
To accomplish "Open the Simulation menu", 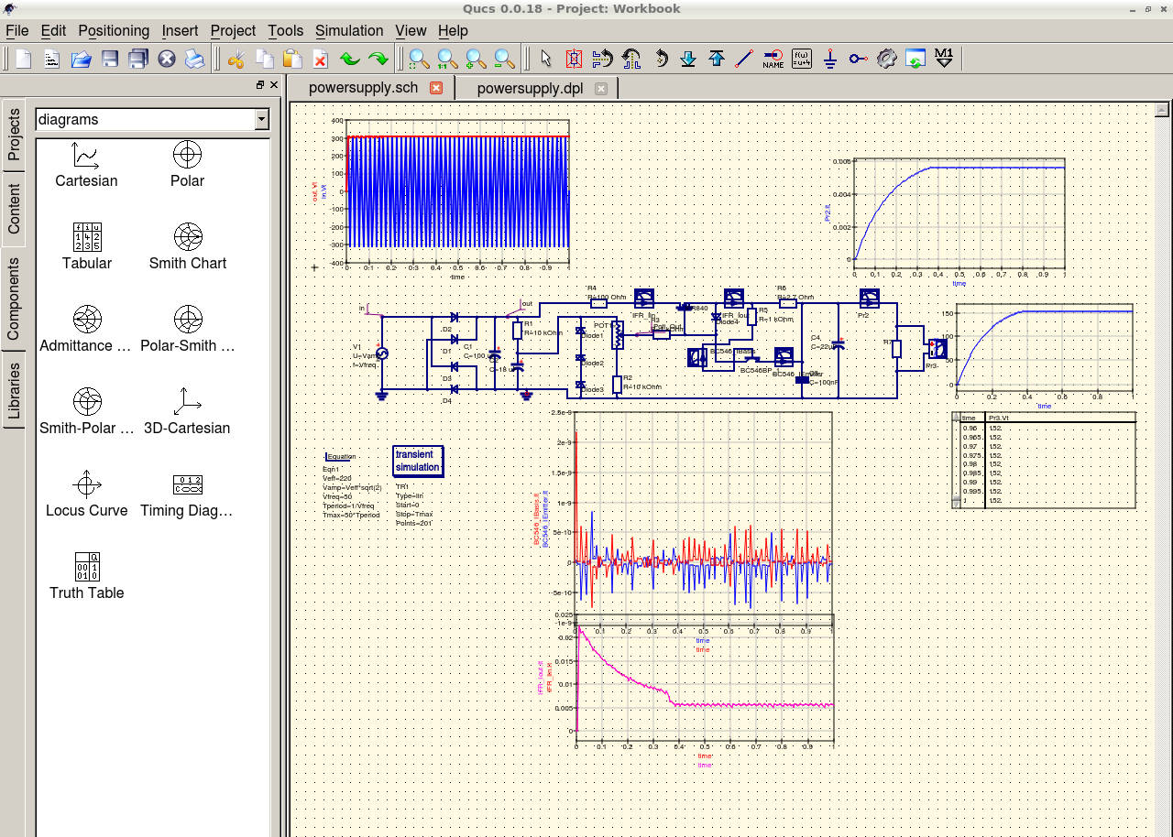I will pyautogui.click(x=349, y=30).
